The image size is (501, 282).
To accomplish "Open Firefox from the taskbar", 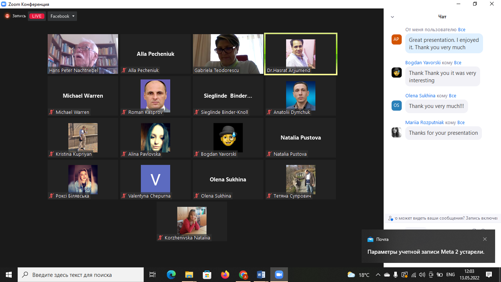I will coord(225,275).
